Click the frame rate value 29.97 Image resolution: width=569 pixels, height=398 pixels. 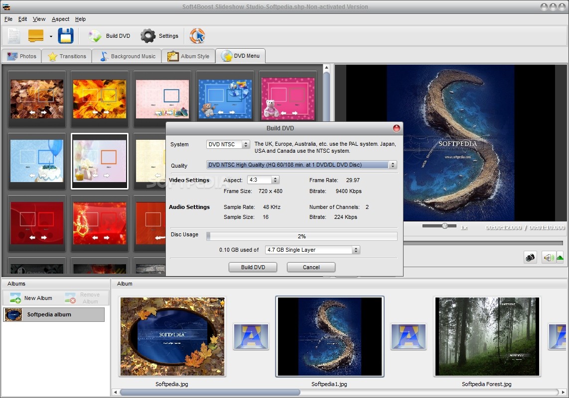[x=353, y=180]
